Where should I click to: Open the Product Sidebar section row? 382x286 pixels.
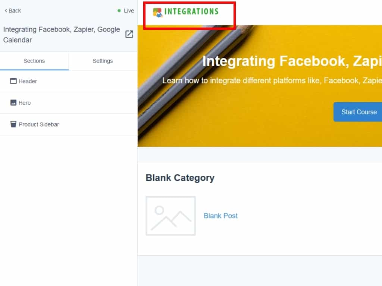click(x=69, y=124)
